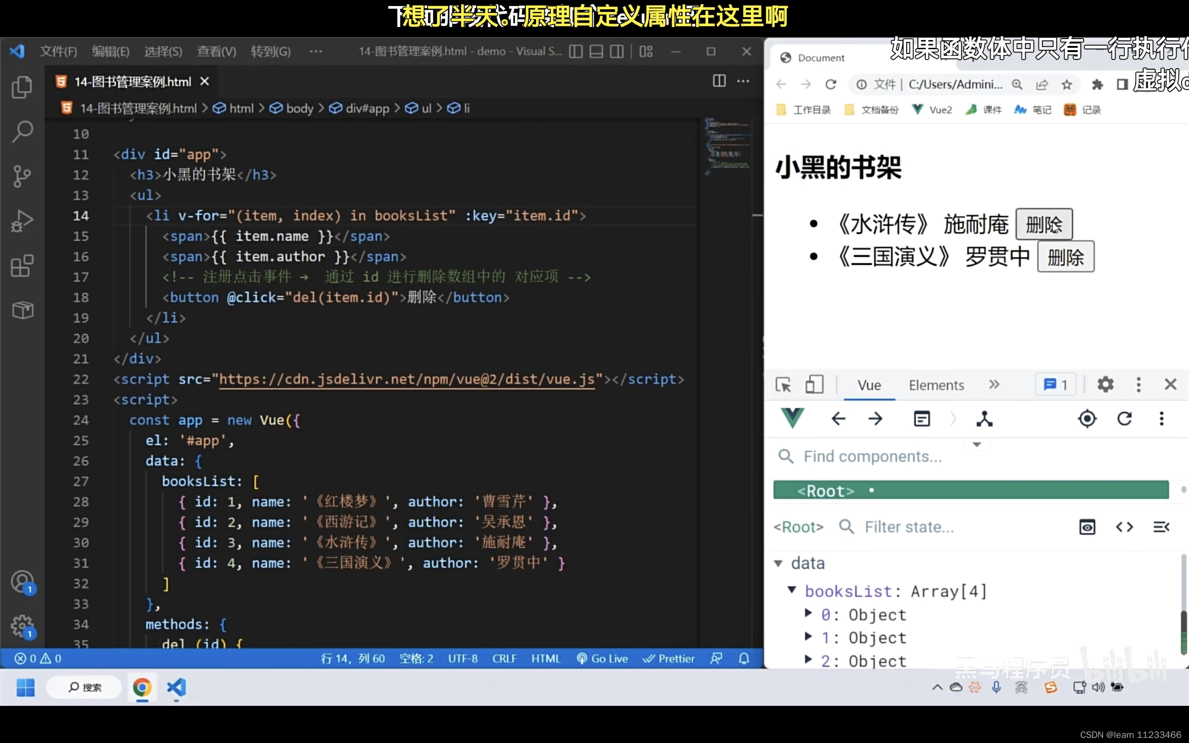1189x743 pixels.
Task: Open the Source Control activity bar icon
Action: coord(22,176)
